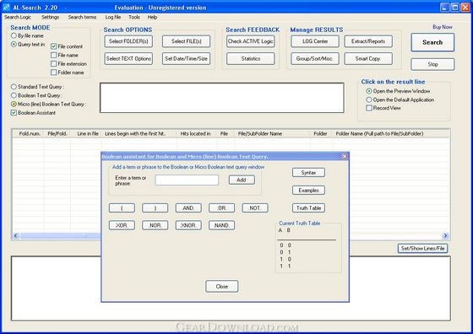
Task: Click the main text query box
Action: (222, 98)
